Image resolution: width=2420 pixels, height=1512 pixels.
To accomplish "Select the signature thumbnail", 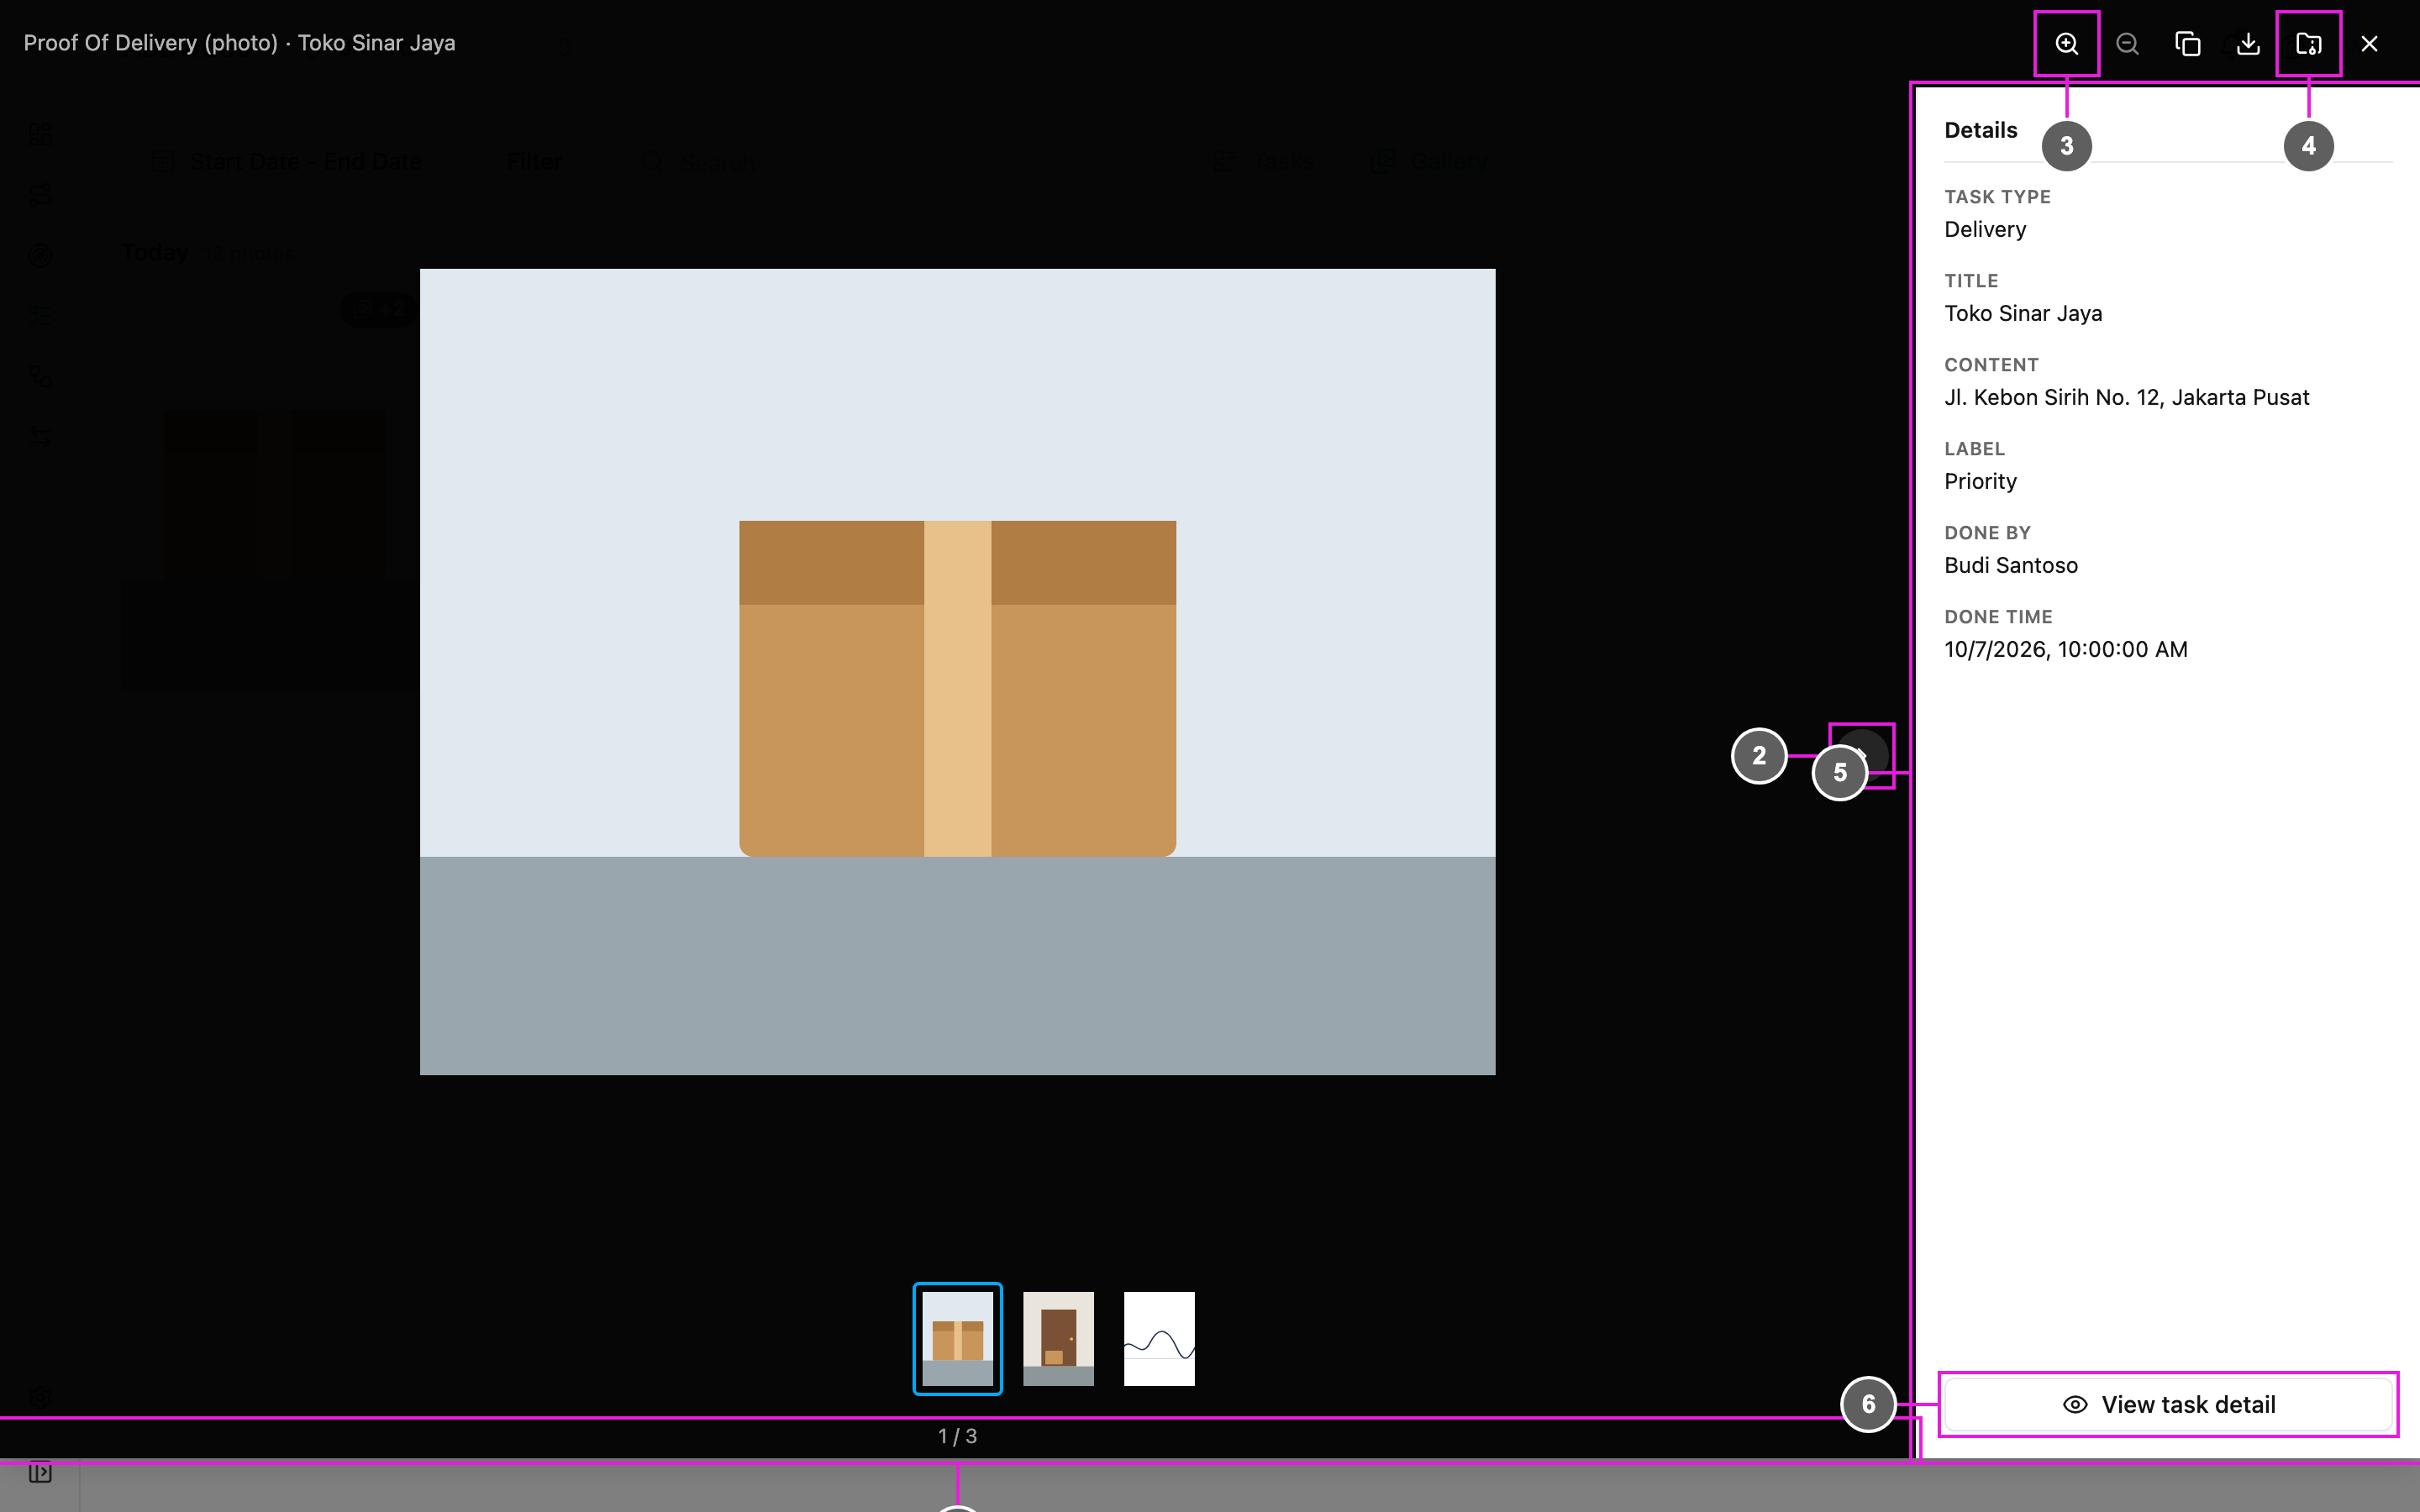I will [x=1159, y=1338].
